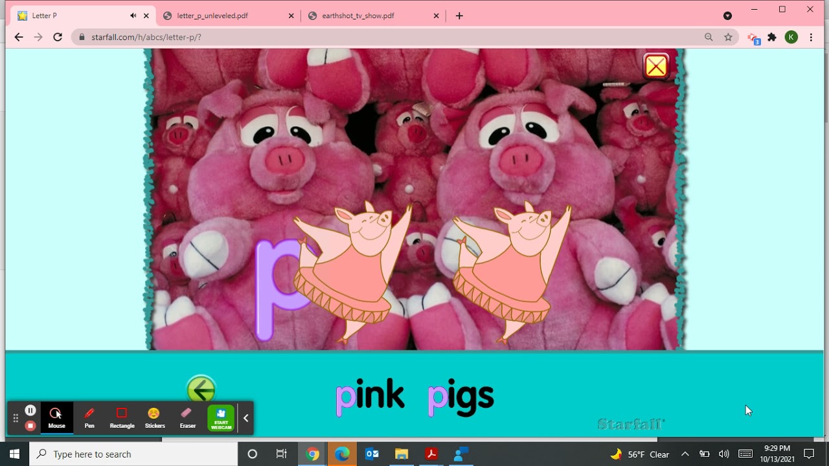The width and height of the screenshot is (829, 466).
Task: Select the Rectangle drawing tool
Action: pos(122,418)
